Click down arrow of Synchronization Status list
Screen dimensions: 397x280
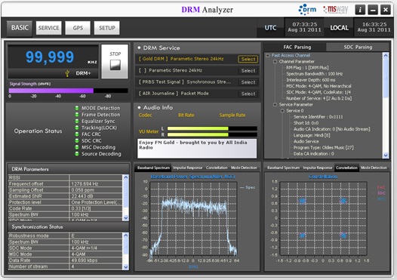coord(125,267)
